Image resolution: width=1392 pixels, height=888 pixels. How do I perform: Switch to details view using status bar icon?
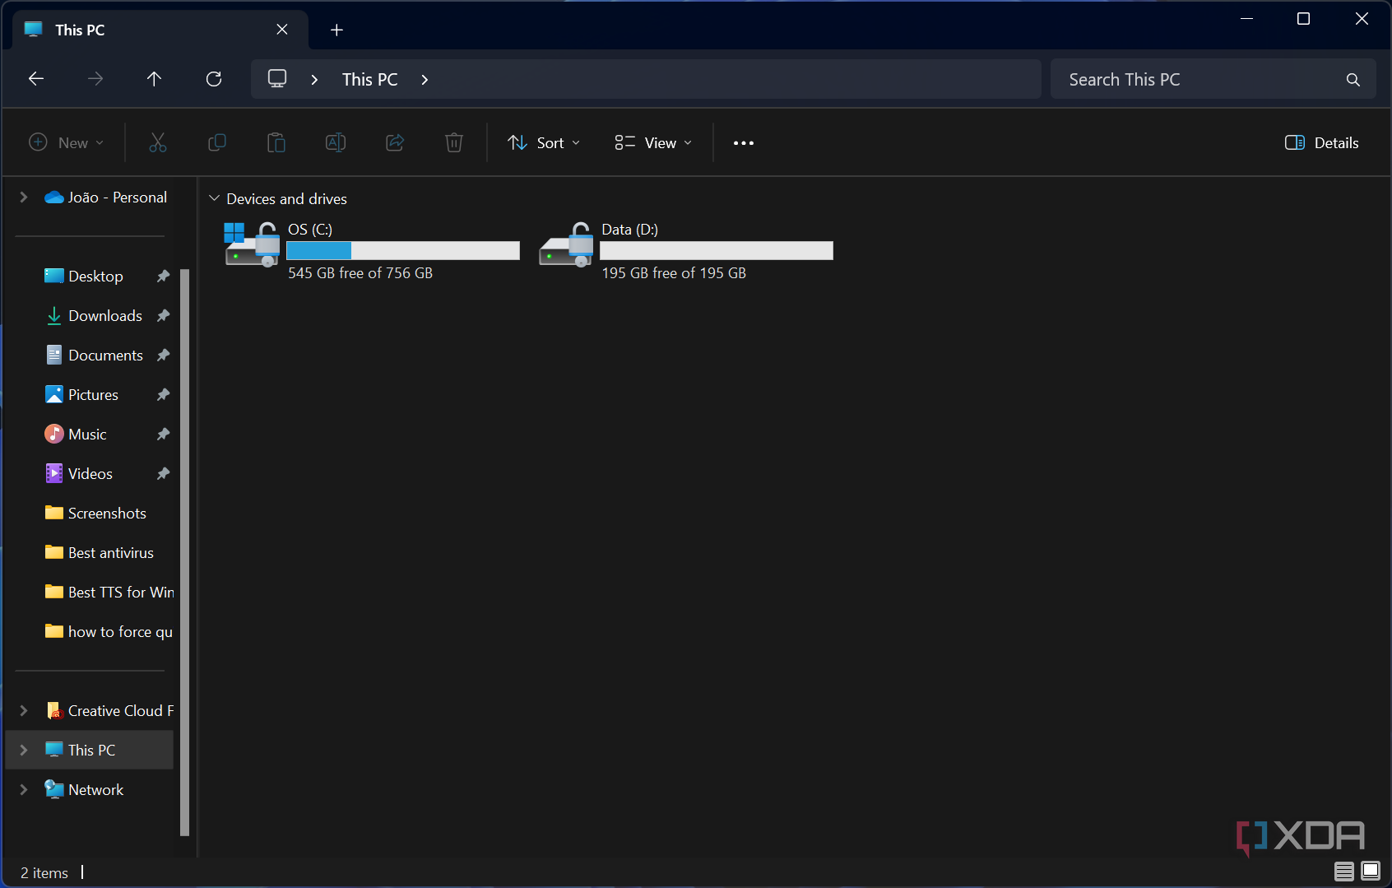(1343, 872)
